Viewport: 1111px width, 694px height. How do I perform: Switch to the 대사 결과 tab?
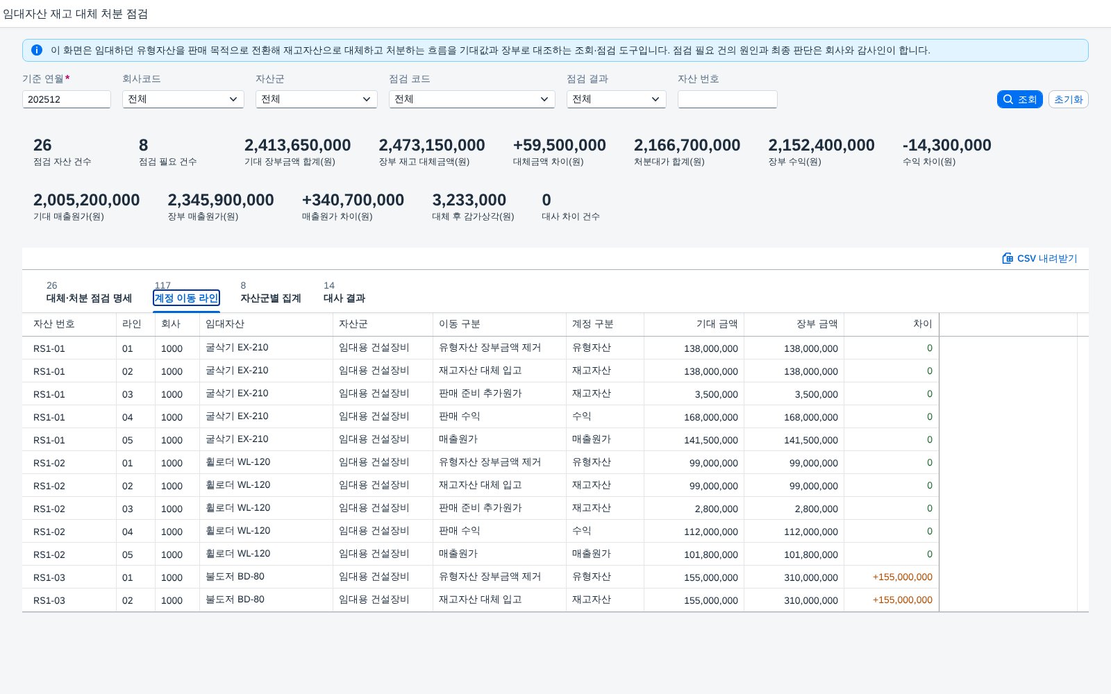344,292
